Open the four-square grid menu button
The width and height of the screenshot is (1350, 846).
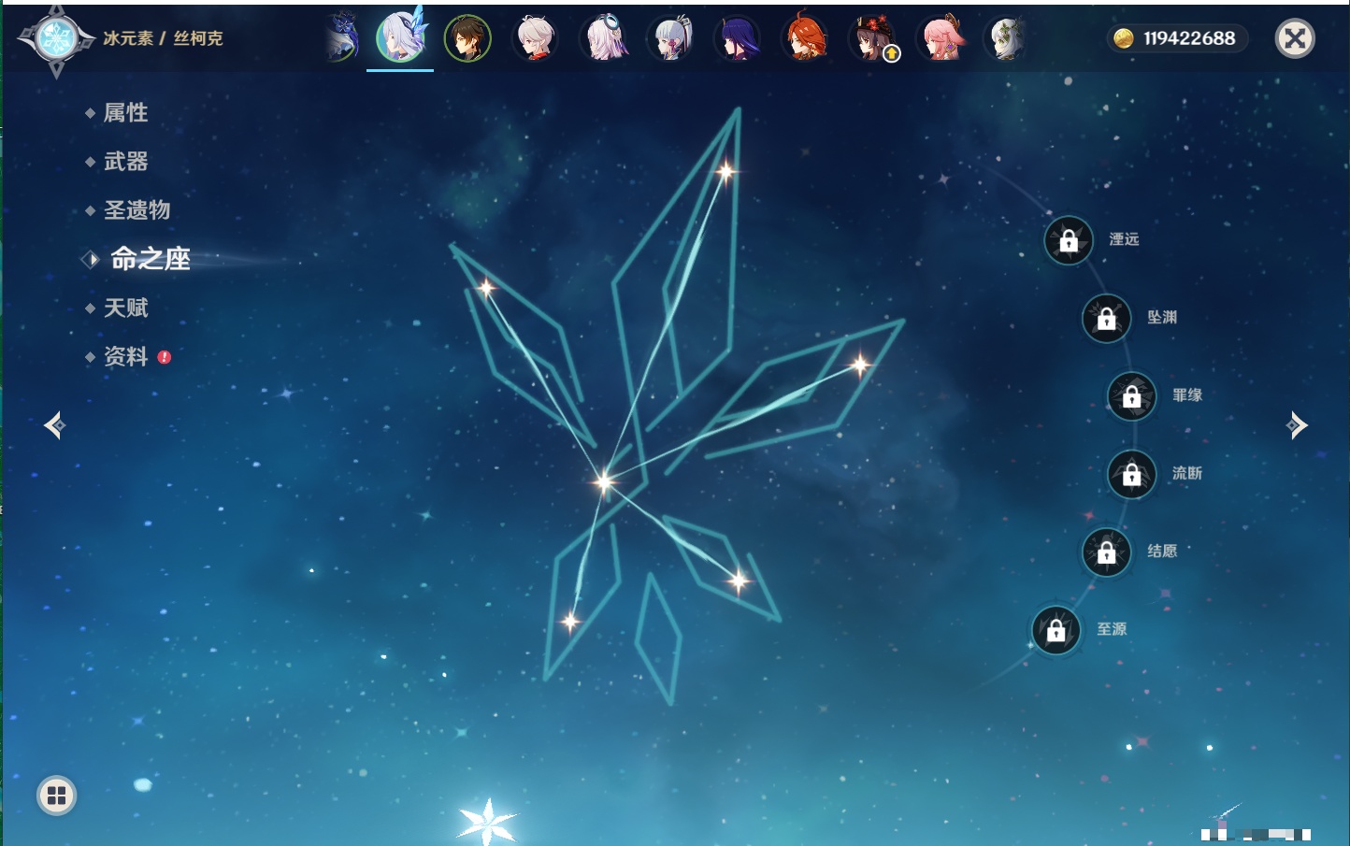(x=56, y=796)
